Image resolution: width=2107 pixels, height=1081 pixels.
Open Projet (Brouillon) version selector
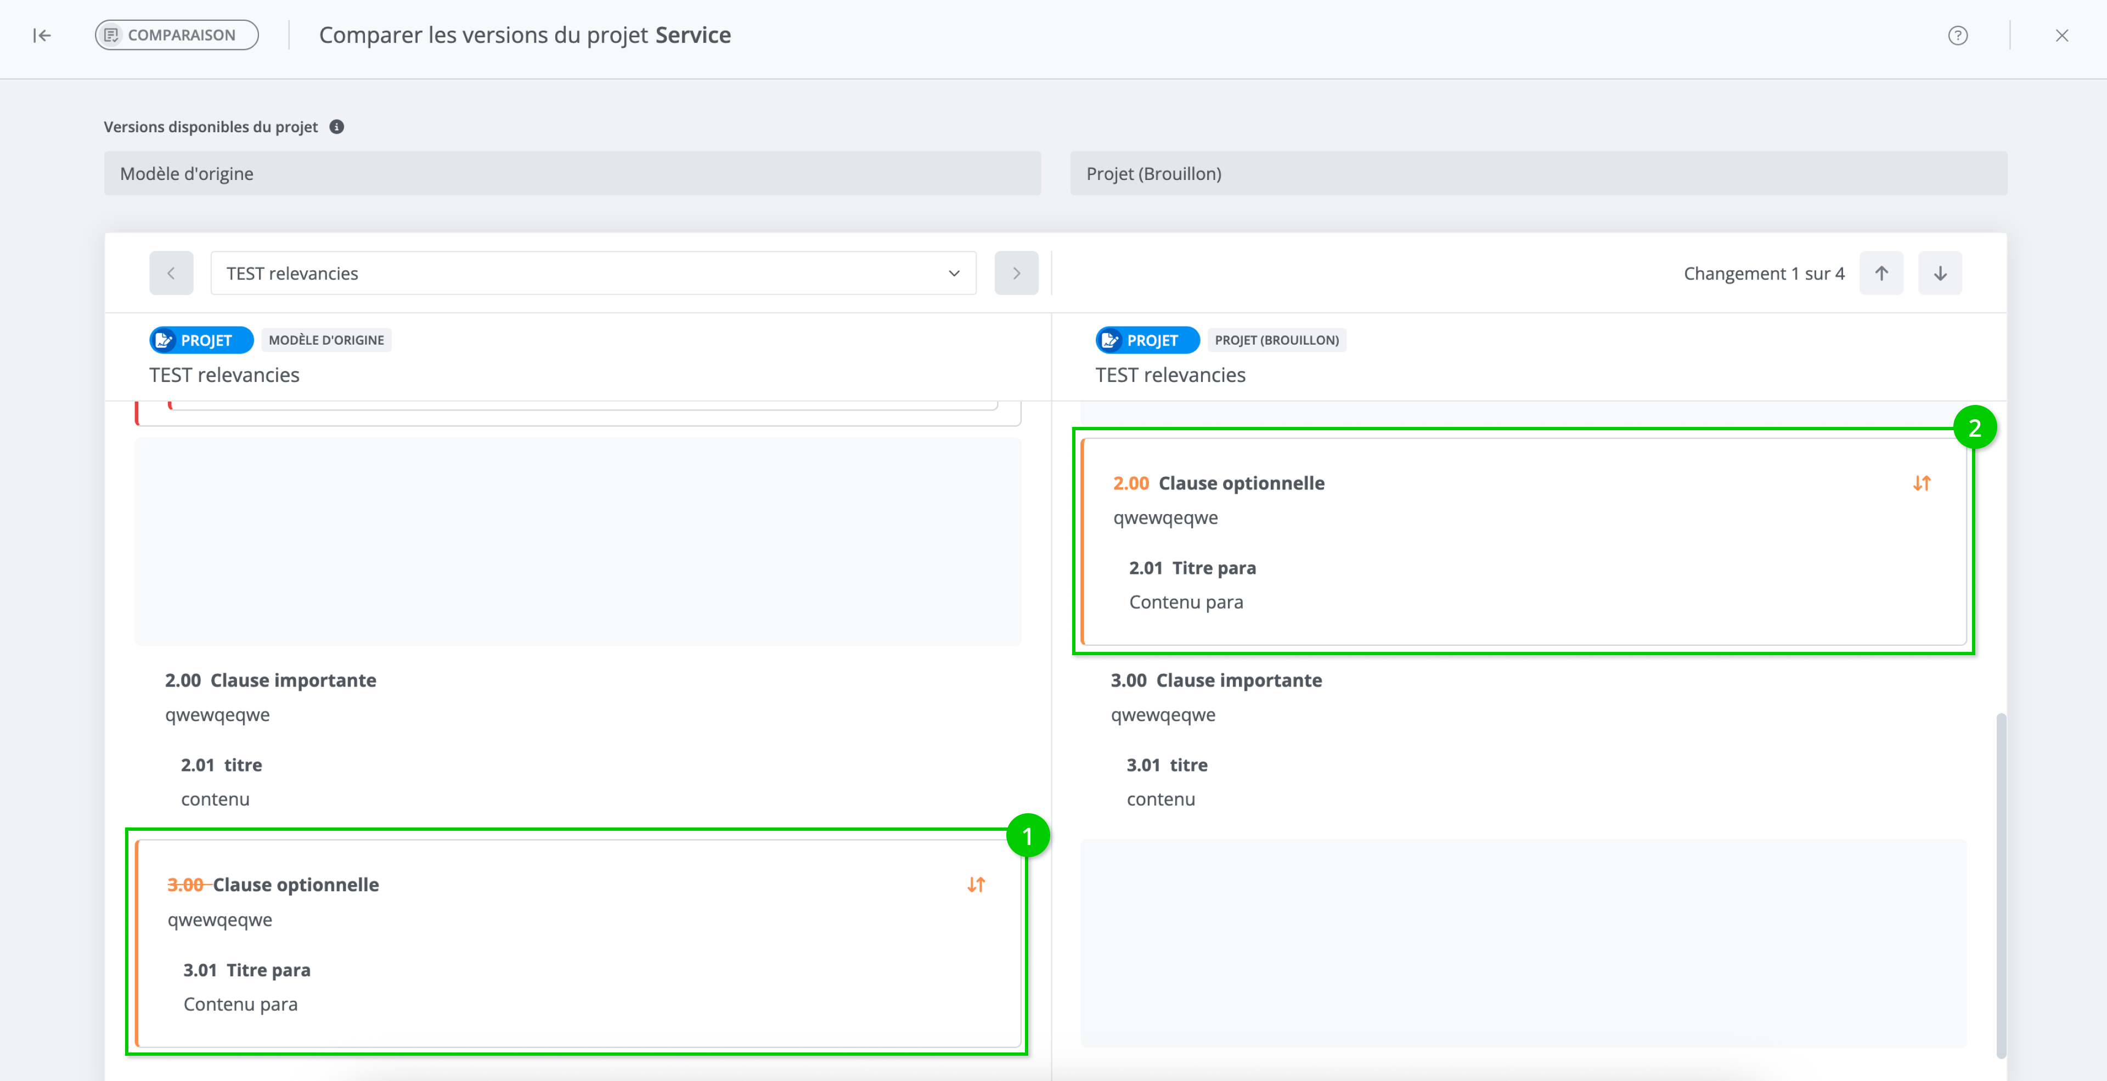pyautogui.click(x=1537, y=173)
